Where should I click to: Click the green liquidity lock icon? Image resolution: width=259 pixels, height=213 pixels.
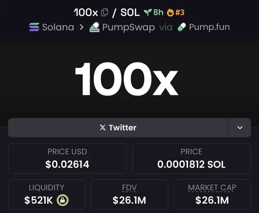click(x=62, y=200)
